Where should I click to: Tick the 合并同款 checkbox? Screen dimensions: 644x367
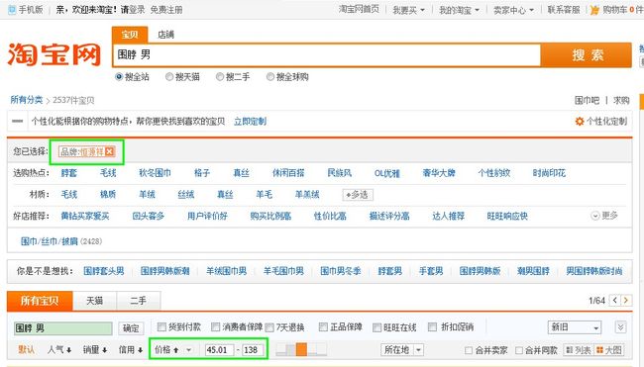519,350
